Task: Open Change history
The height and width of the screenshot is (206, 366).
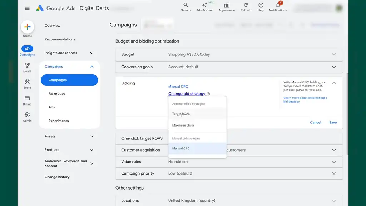Action: (57, 177)
